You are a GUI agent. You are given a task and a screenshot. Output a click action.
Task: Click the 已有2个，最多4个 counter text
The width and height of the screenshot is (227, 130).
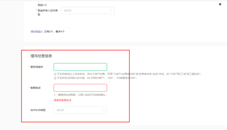(x=54, y=31)
